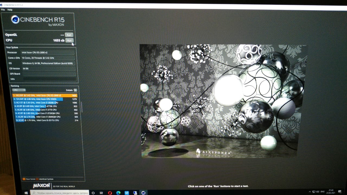Image resolution: width=347 pixels, height=195 pixels.
Task: Select ranking entry Intel Core i7-4770K
Action: [46, 106]
